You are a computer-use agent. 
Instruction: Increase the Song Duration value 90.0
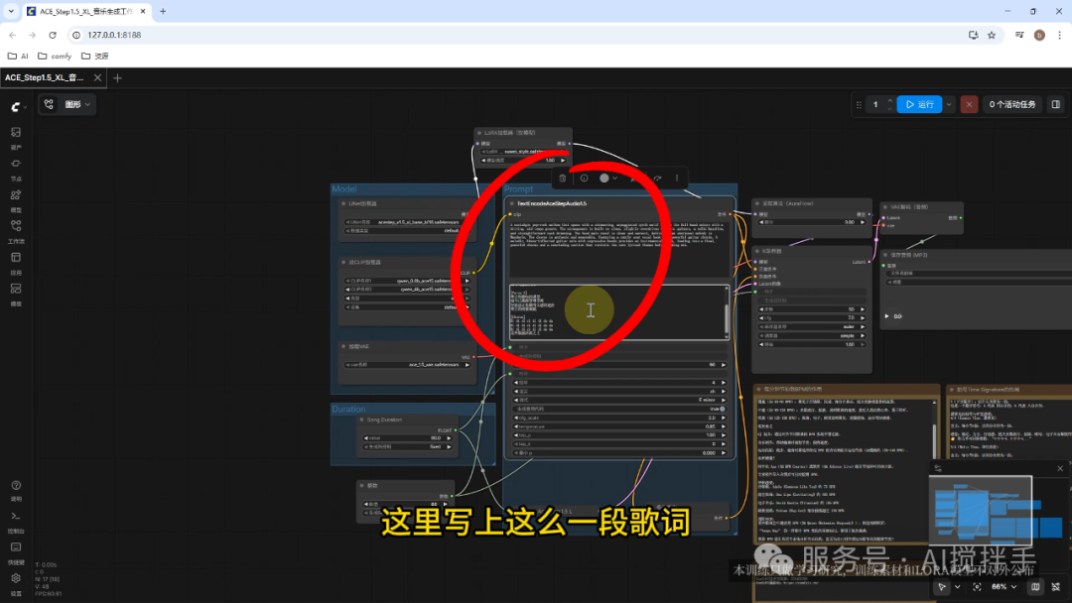pyautogui.click(x=450, y=437)
